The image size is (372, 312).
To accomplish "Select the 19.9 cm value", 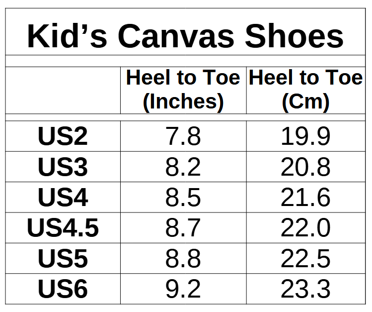I will point(305,136).
